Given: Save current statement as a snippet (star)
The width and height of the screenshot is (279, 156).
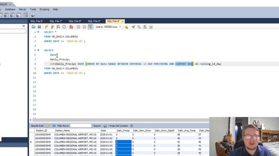Looking at the screenshot, I should 126,27.
